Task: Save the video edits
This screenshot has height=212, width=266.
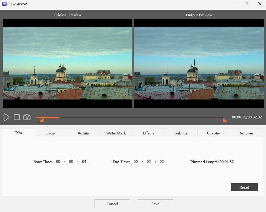Action: point(155,204)
